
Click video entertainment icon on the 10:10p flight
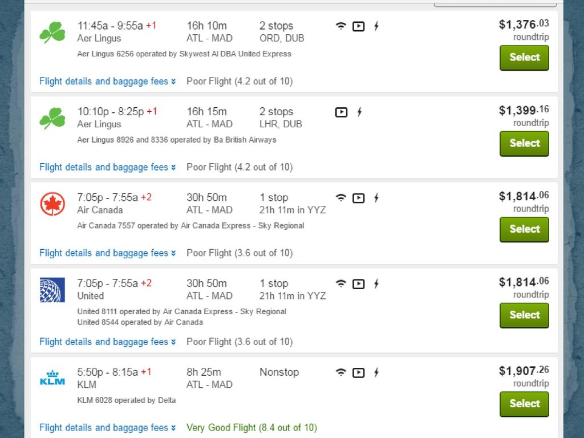coord(341,112)
